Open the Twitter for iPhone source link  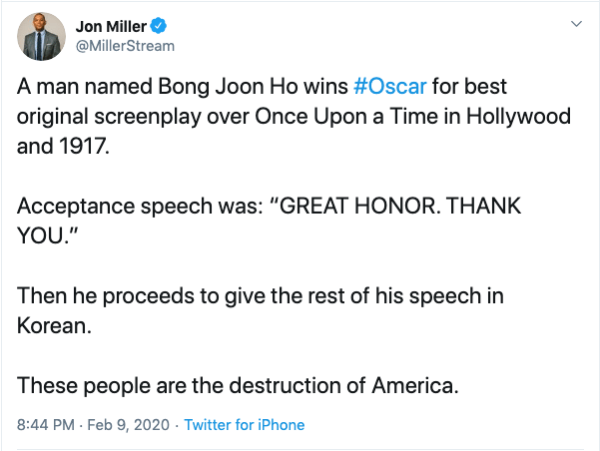(x=245, y=424)
